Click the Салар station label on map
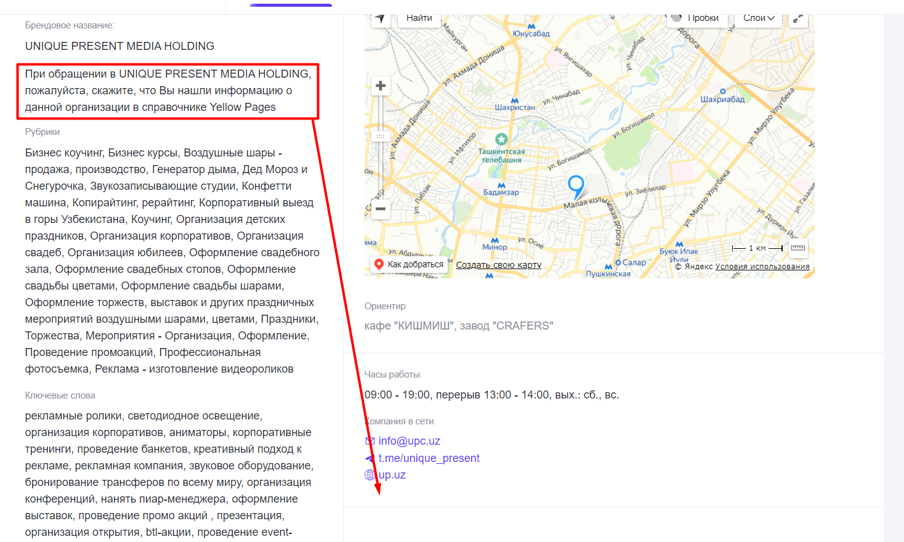904x542 pixels. click(x=634, y=262)
